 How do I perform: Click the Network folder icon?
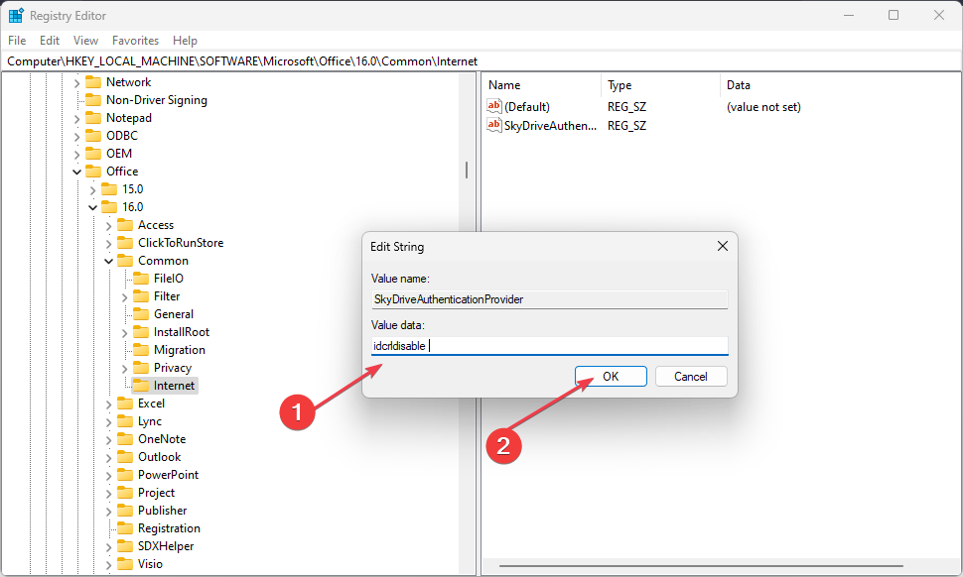pyautogui.click(x=93, y=82)
